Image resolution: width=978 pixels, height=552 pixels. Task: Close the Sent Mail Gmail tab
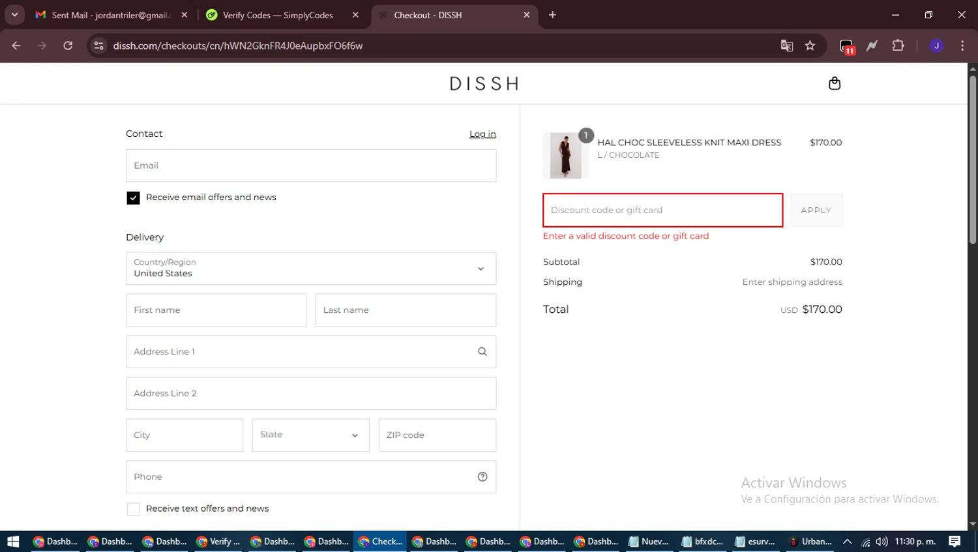click(x=185, y=15)
